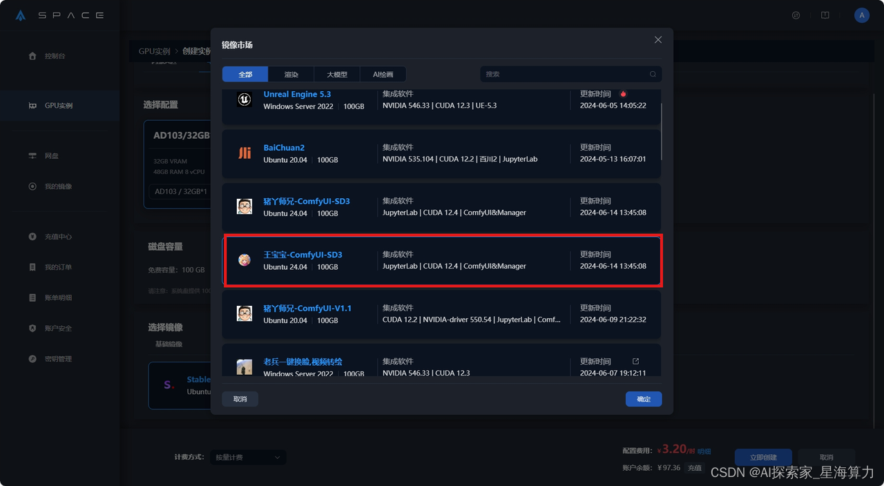The width and height of the screenshot is (884, 486).
Task: Select the 网盘 menu item
Action: click(52, 156)
